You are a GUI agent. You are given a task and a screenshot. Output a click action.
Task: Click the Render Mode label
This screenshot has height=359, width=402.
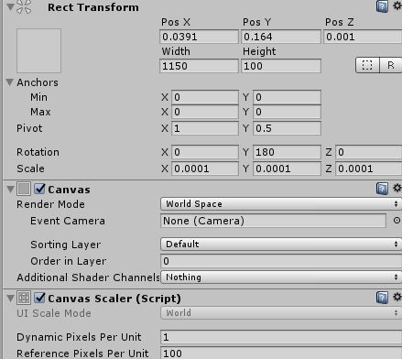(x=50, y=204)
